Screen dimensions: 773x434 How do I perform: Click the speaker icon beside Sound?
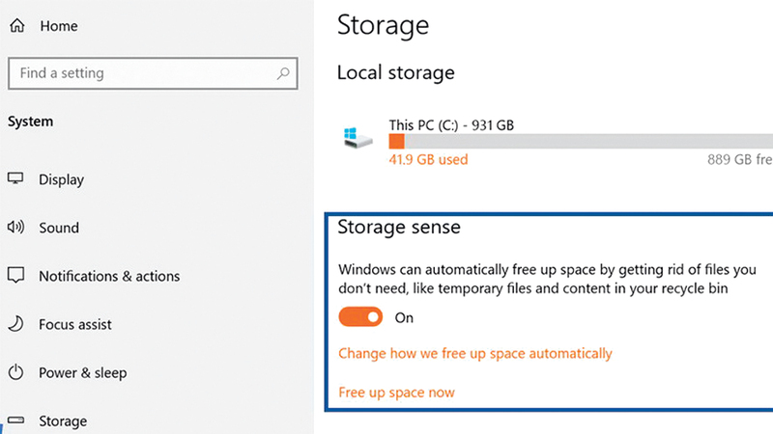tap(15, 228)
